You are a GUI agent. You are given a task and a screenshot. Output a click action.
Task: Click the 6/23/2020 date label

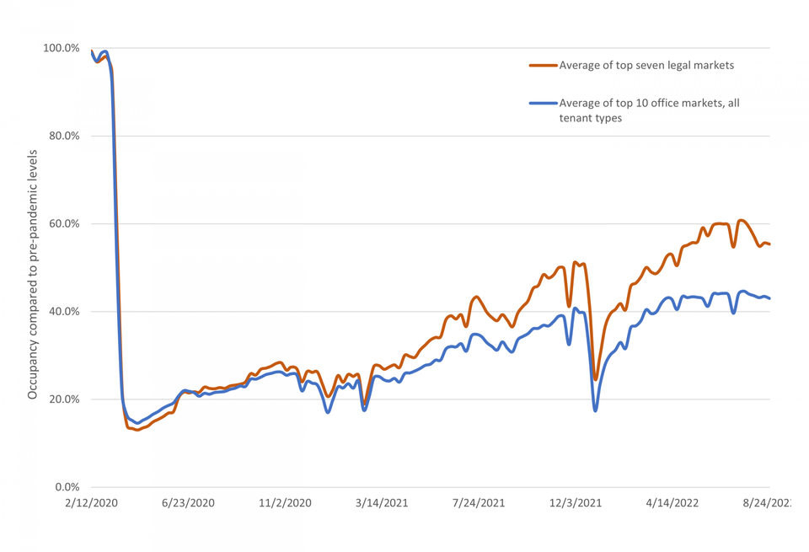click(x=188, y=503)
